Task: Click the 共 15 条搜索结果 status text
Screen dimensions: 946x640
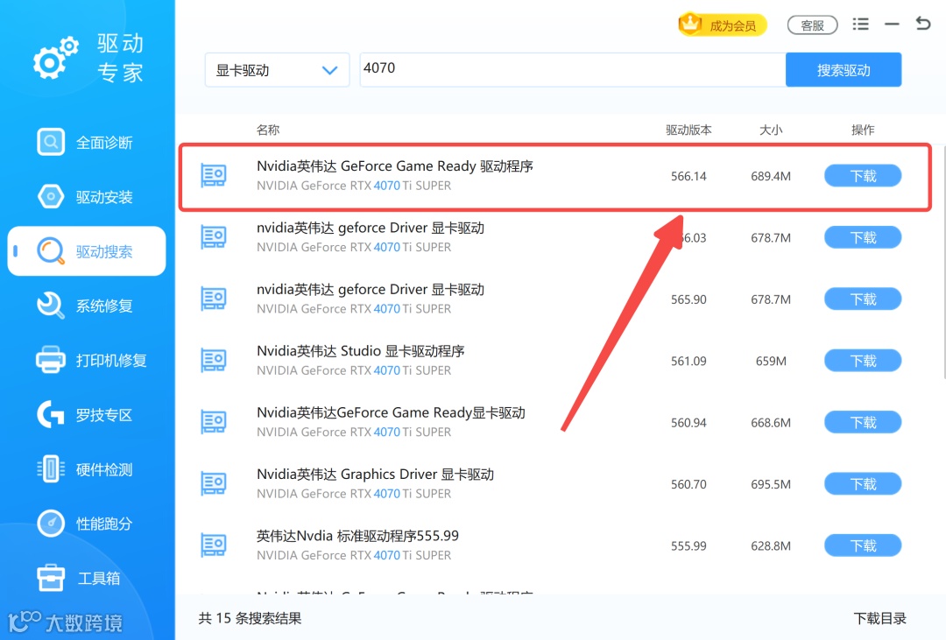Action: pos(250,618)
